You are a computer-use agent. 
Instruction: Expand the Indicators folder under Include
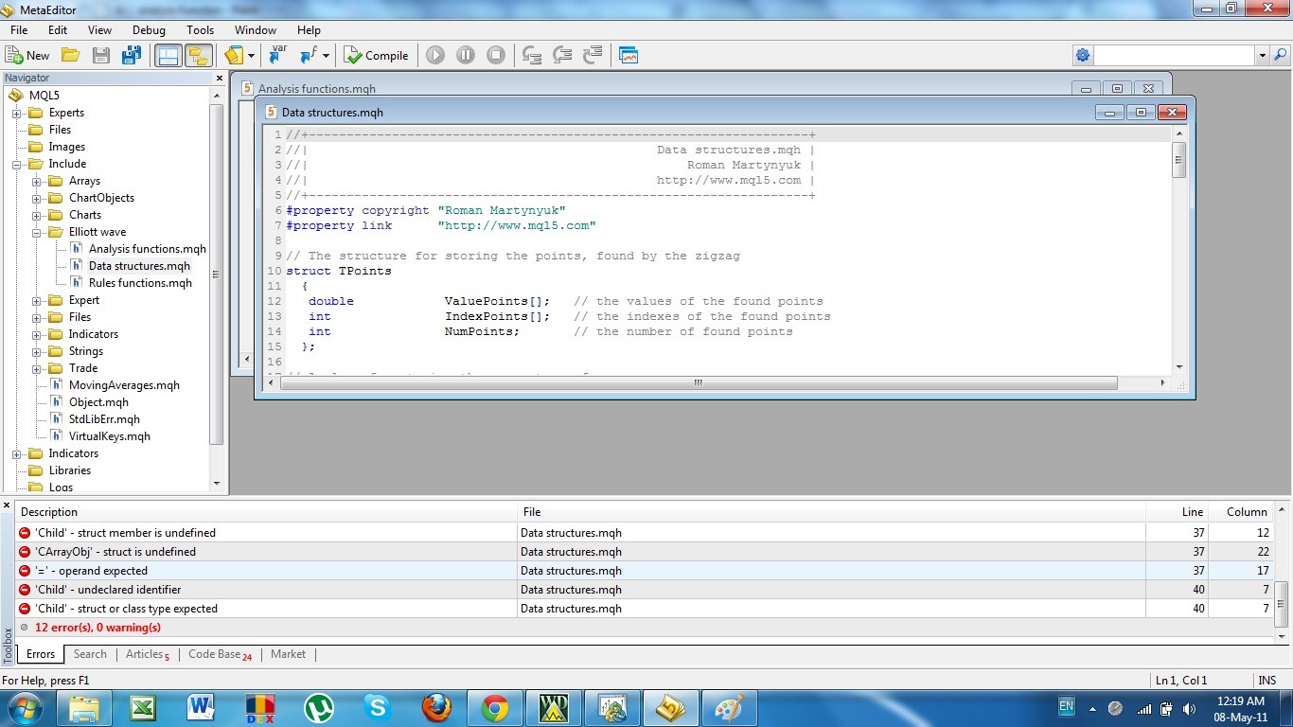click(36, 335)
